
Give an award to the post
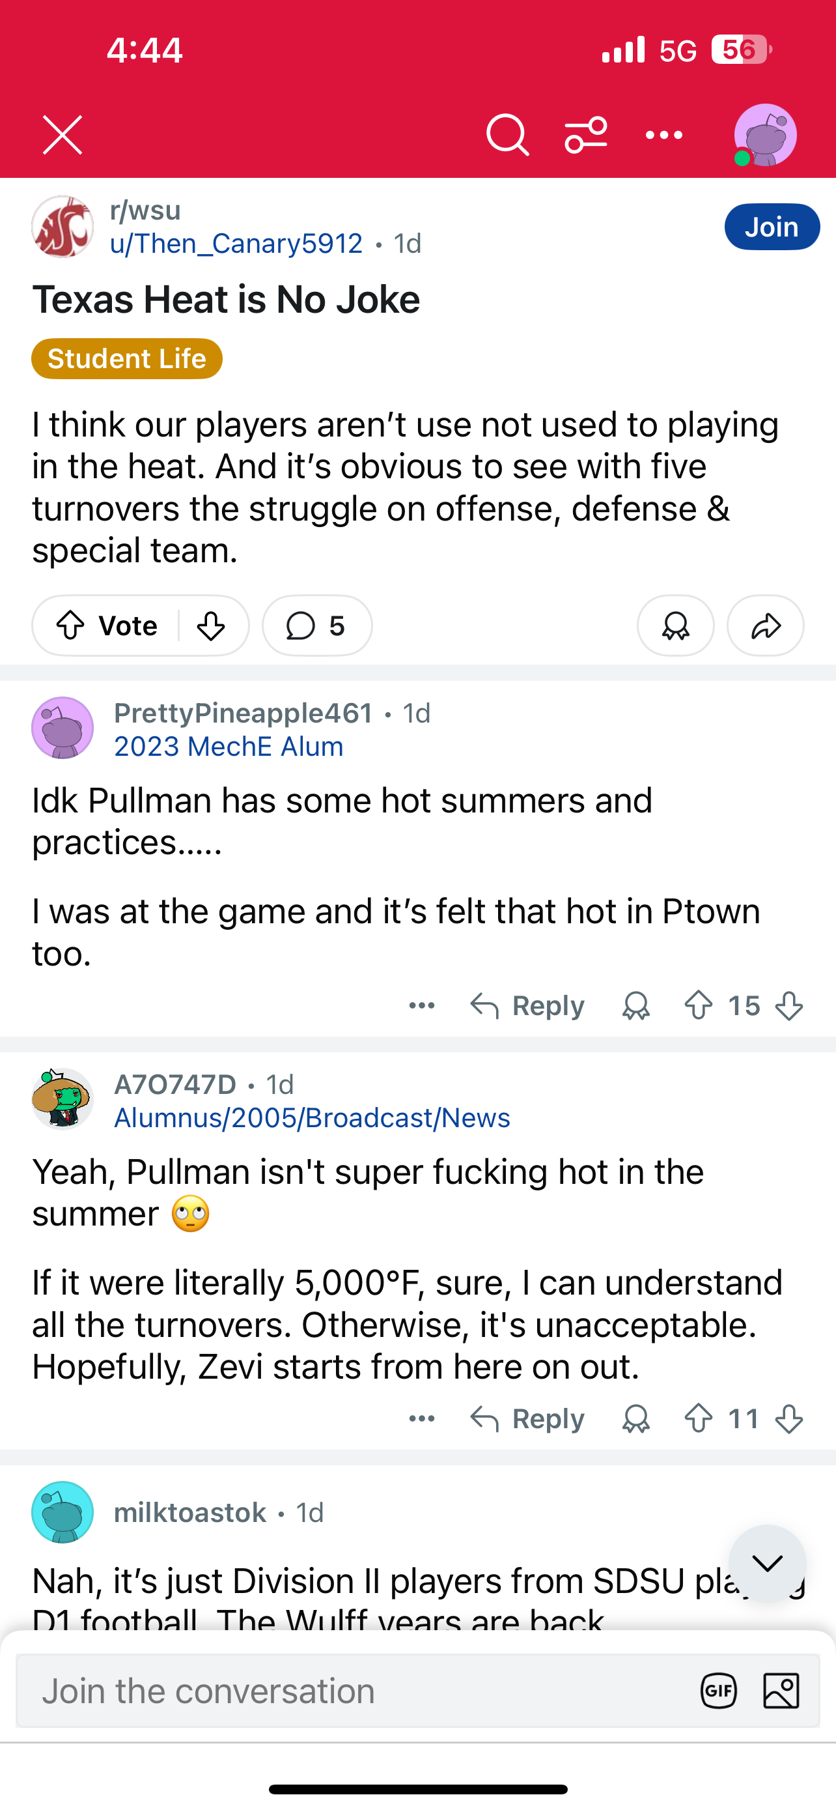pos(675,625)
